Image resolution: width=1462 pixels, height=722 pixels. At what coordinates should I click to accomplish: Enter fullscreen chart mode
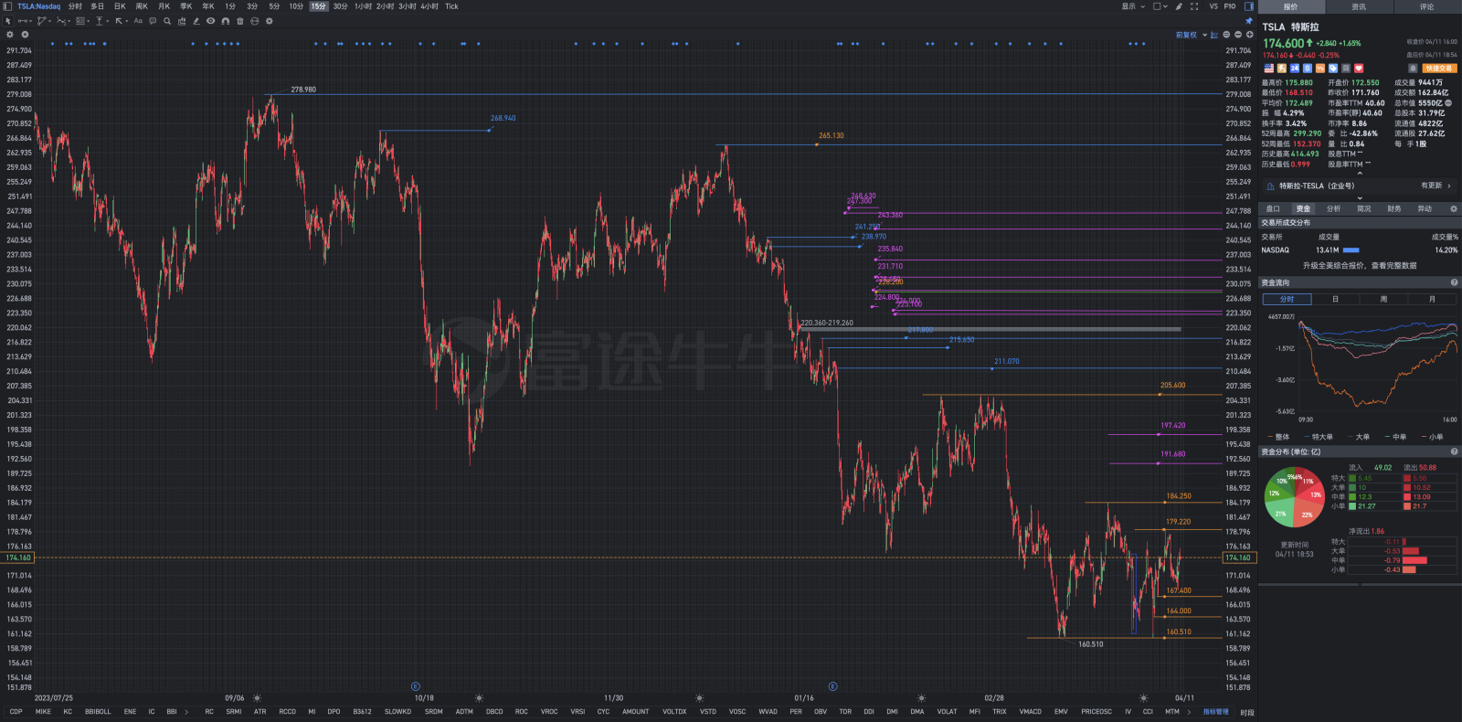click(1194, 6)
